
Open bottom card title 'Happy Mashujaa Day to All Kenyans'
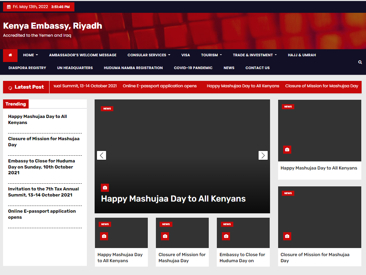(x=120, y=257)
